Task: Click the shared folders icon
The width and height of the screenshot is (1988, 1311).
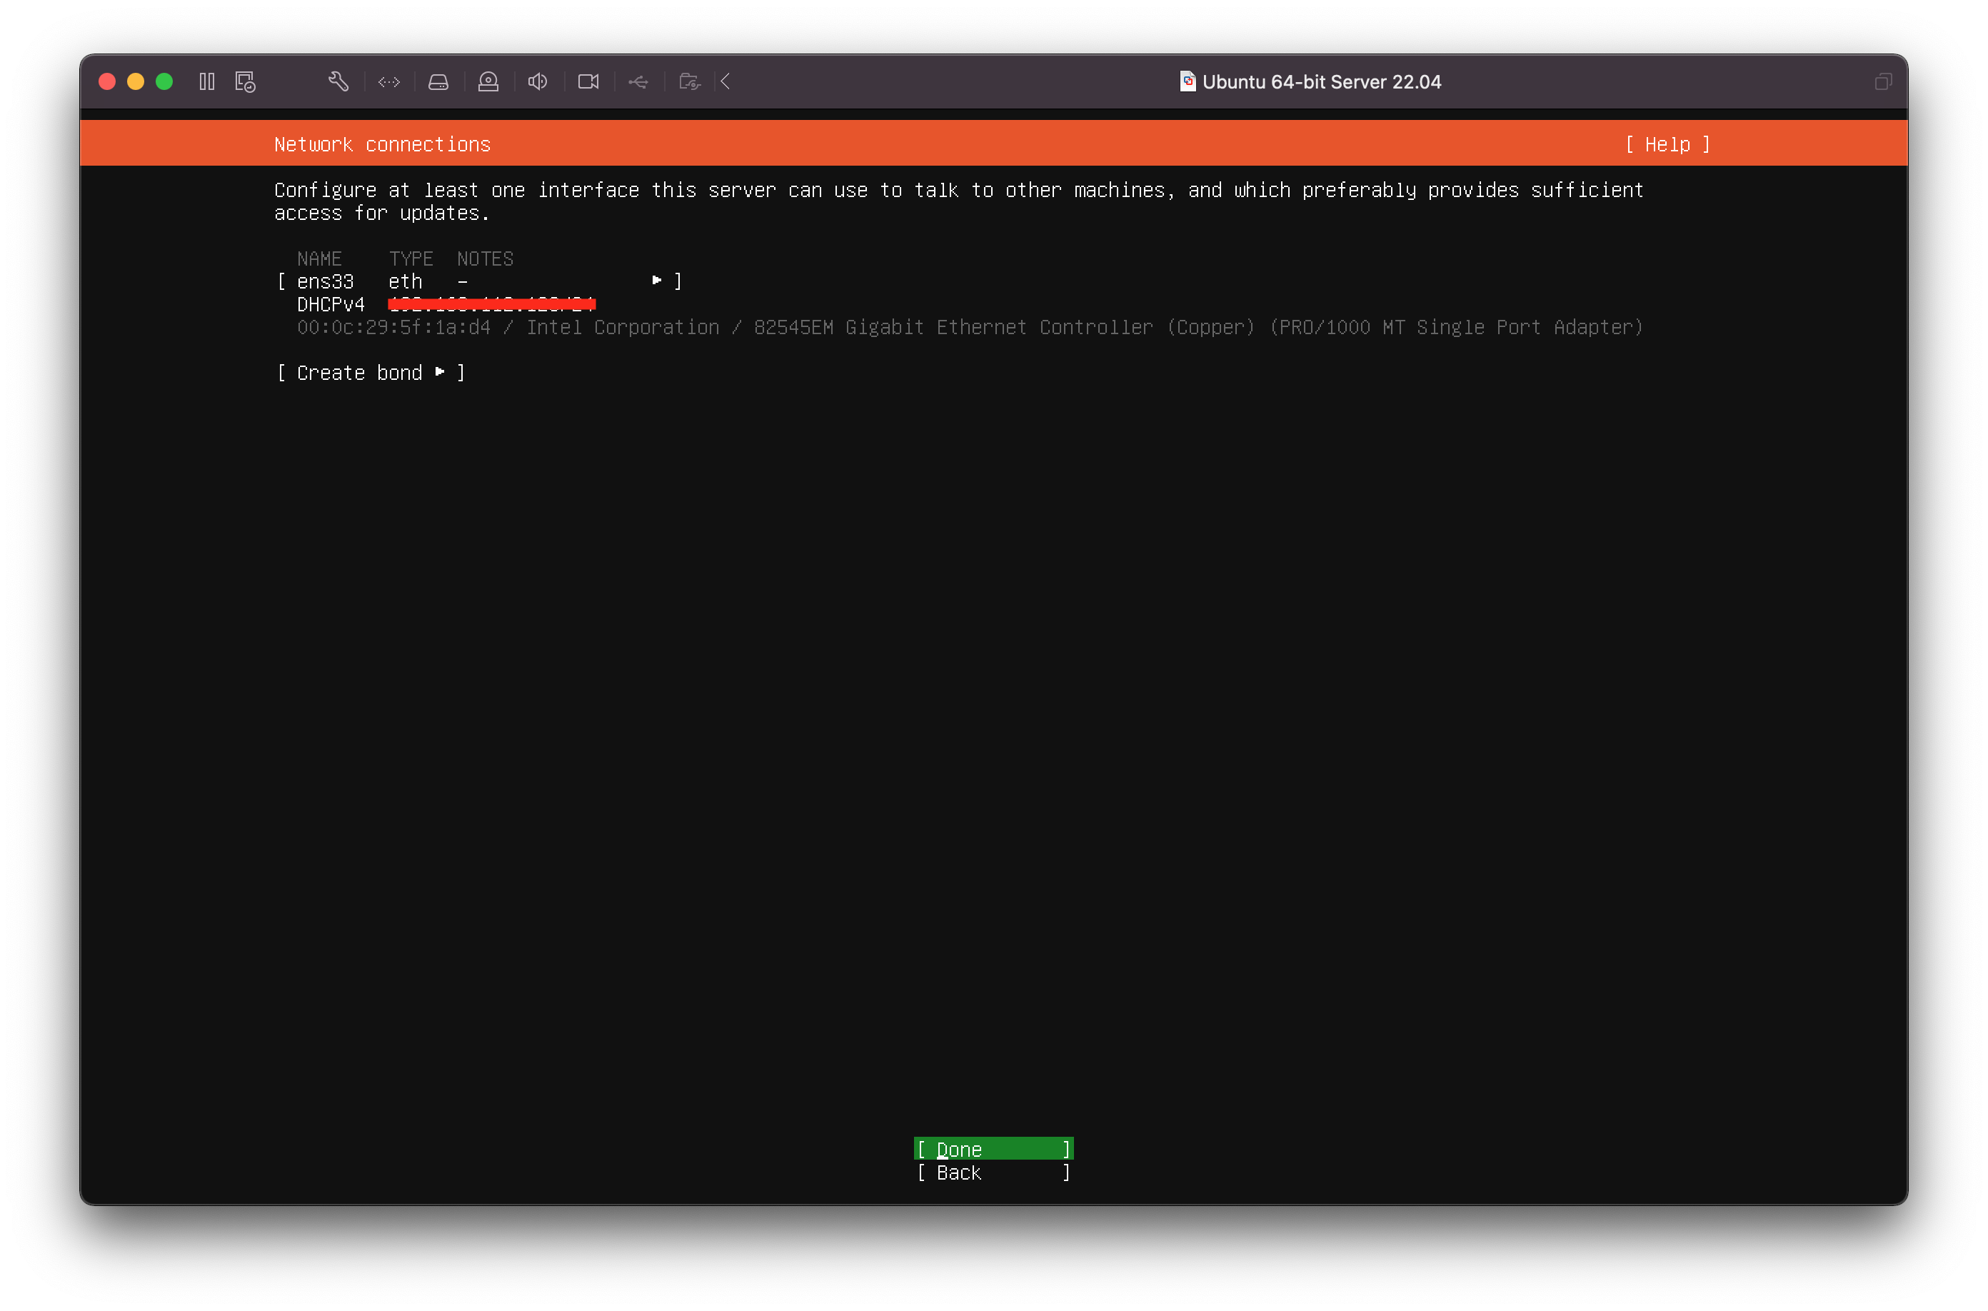Action: (689, 81)
